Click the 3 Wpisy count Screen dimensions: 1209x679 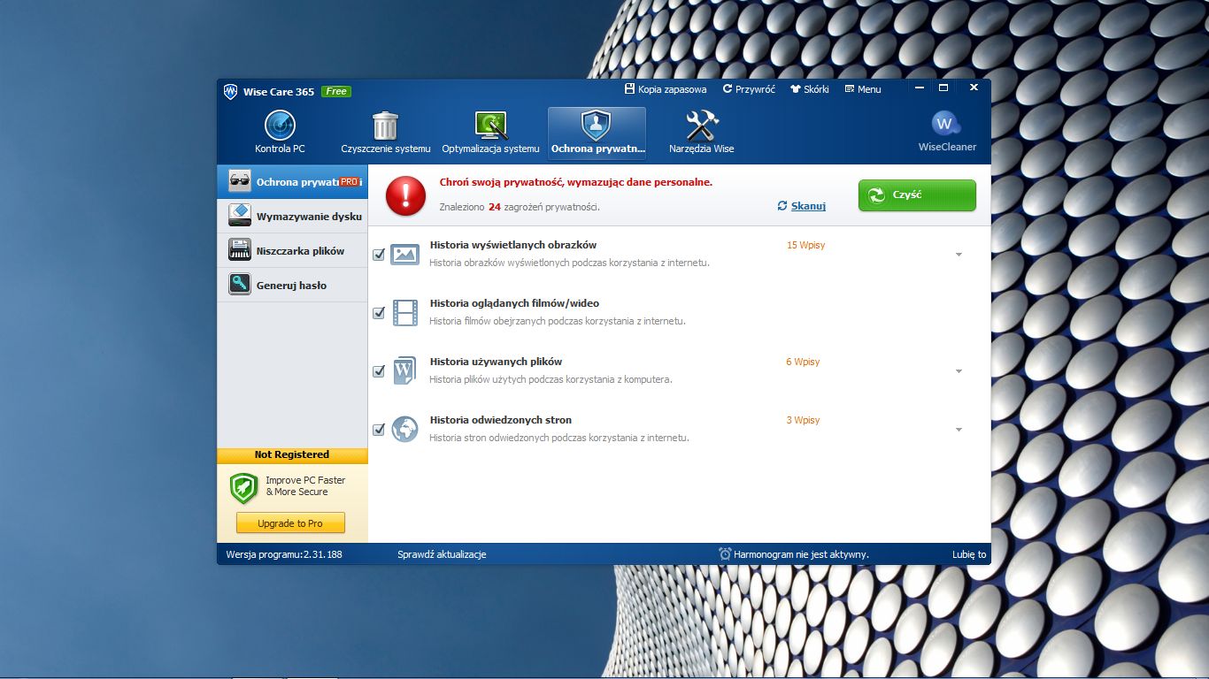pos(803,420)
